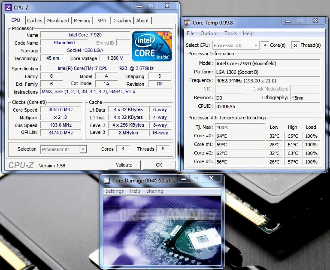The image size is (330, 270).
Task: Open the Help menu in Core Temp
Action: pos(248,33)
